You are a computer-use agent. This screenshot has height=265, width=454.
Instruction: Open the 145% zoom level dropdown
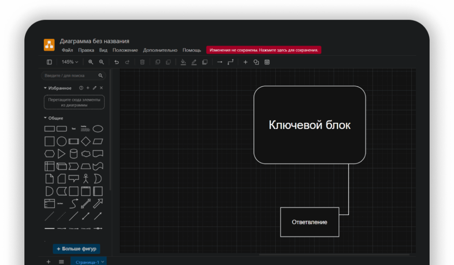pyautogui.click(x=70, y=62)
